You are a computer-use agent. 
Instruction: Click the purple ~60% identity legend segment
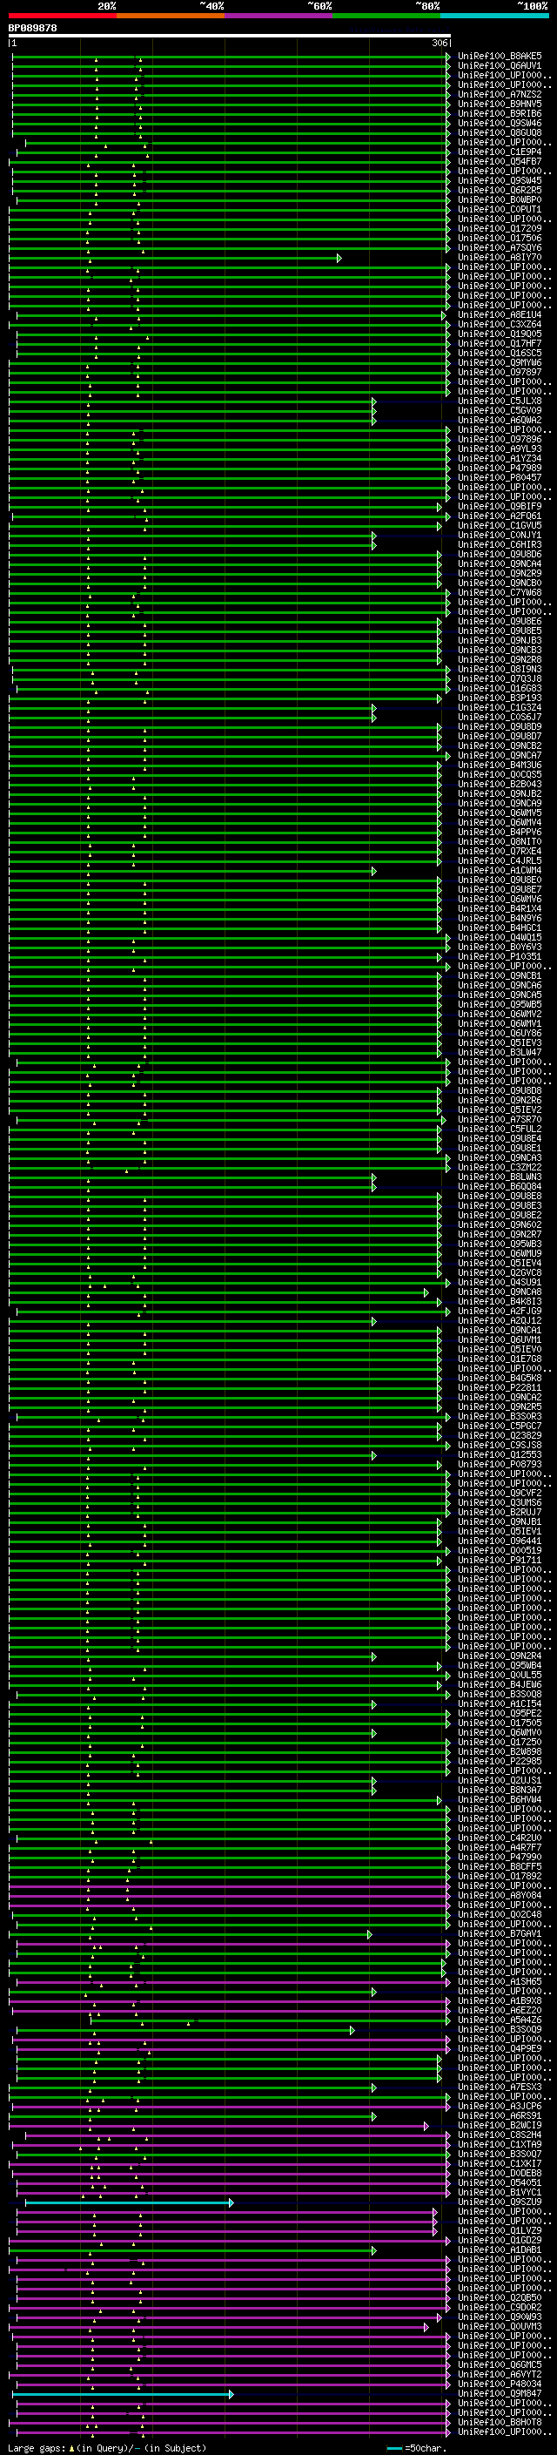tap(279, 16)
